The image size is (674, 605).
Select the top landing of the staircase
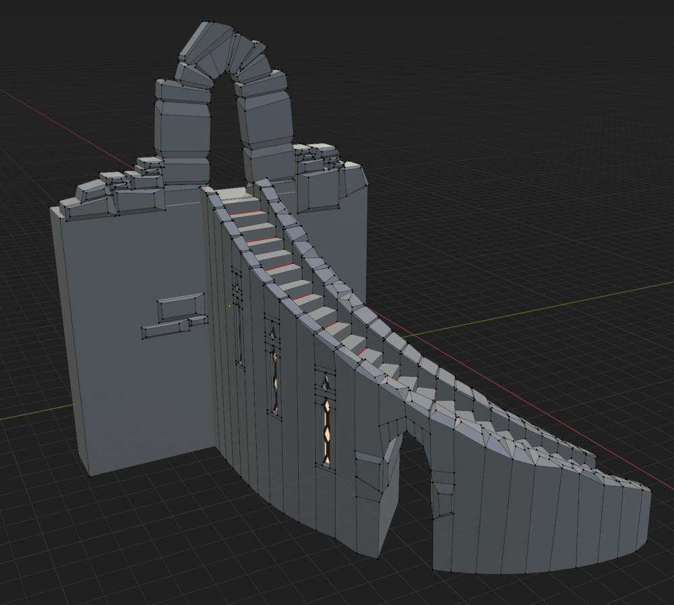coord(235,195)
